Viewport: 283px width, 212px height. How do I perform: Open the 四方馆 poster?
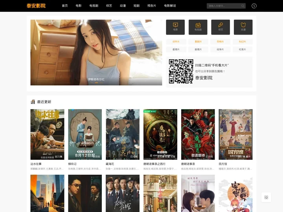[235, 134]
